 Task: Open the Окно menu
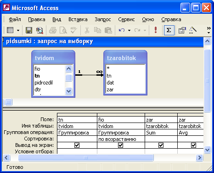(x=148, y=19)
